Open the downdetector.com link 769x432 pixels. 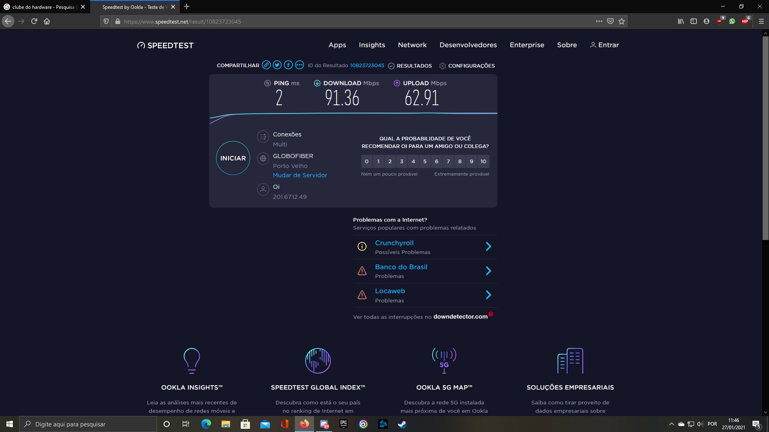pyautogui.click(x=461, y=316)
